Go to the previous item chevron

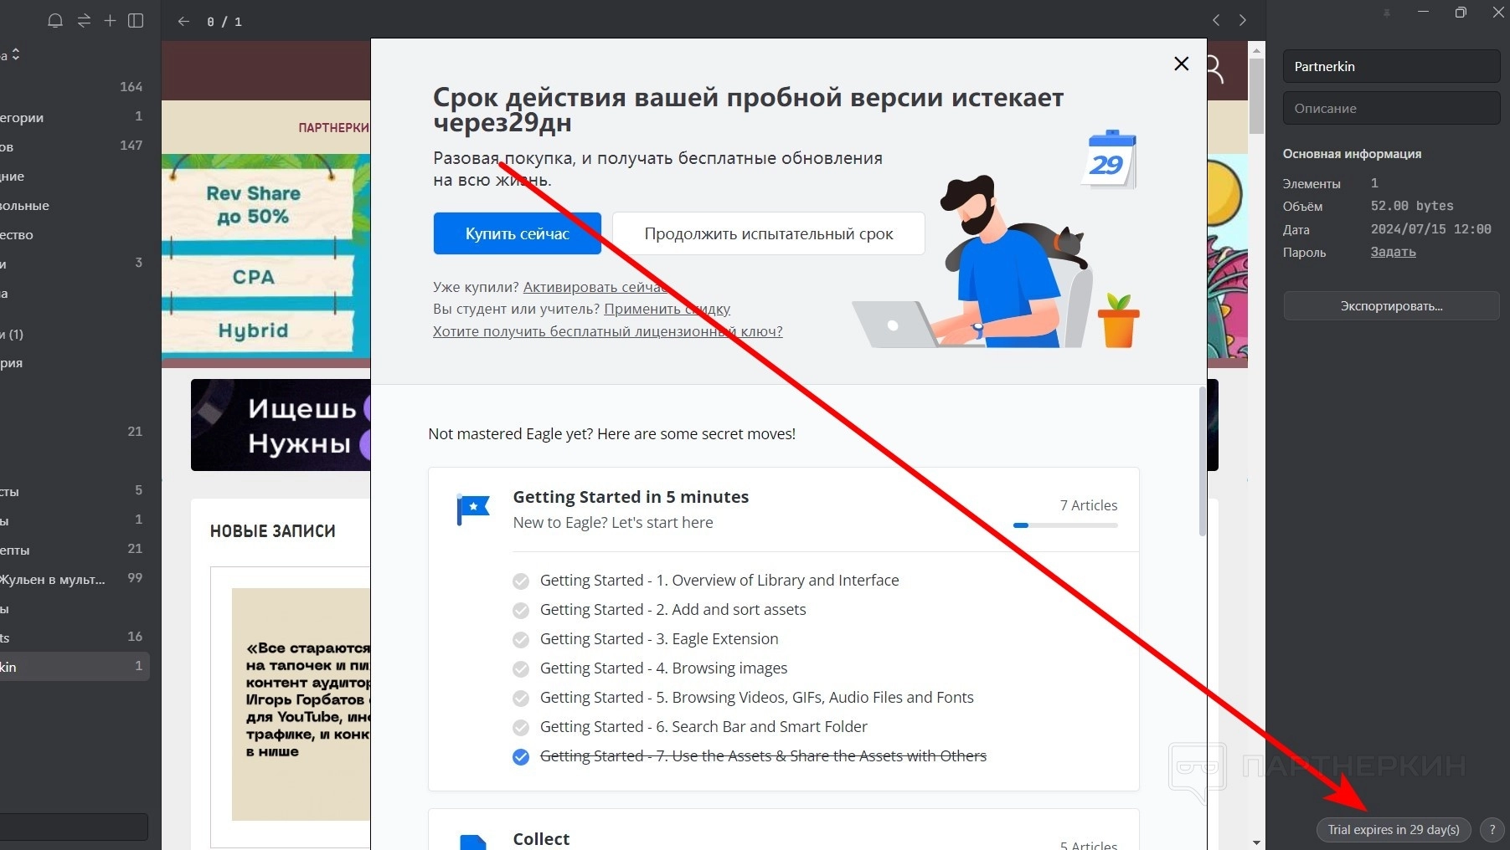(x=1216, y=20)
